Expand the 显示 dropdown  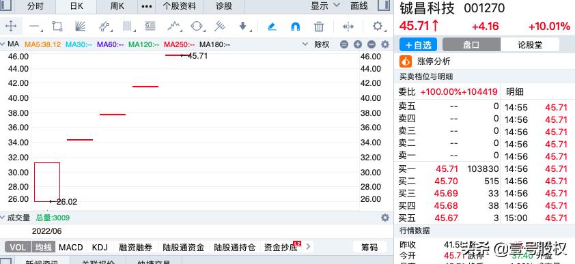pyautogui.click(x=325, y=6)
